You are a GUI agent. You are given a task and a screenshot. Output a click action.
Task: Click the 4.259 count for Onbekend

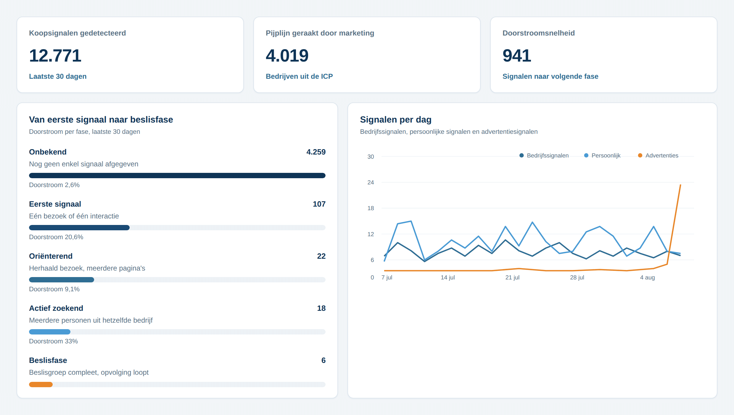coord(316,152)
